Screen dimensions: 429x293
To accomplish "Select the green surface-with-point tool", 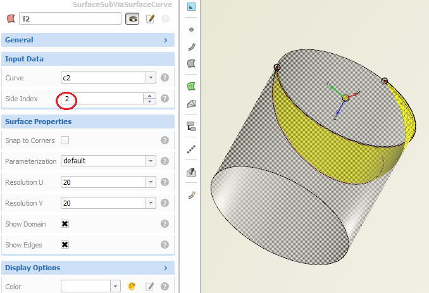I will (x=191, y=87).
